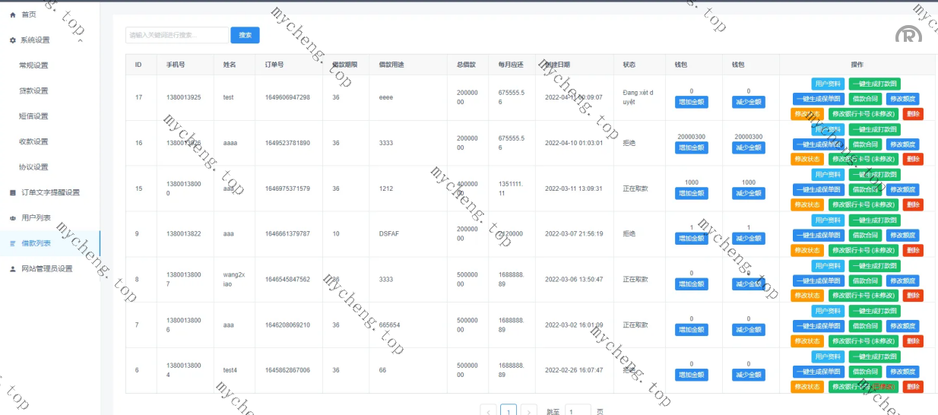Click the home icon beside 首页
Image resolution: width=938 pixels, height=415 pixels.
[12, 14]
